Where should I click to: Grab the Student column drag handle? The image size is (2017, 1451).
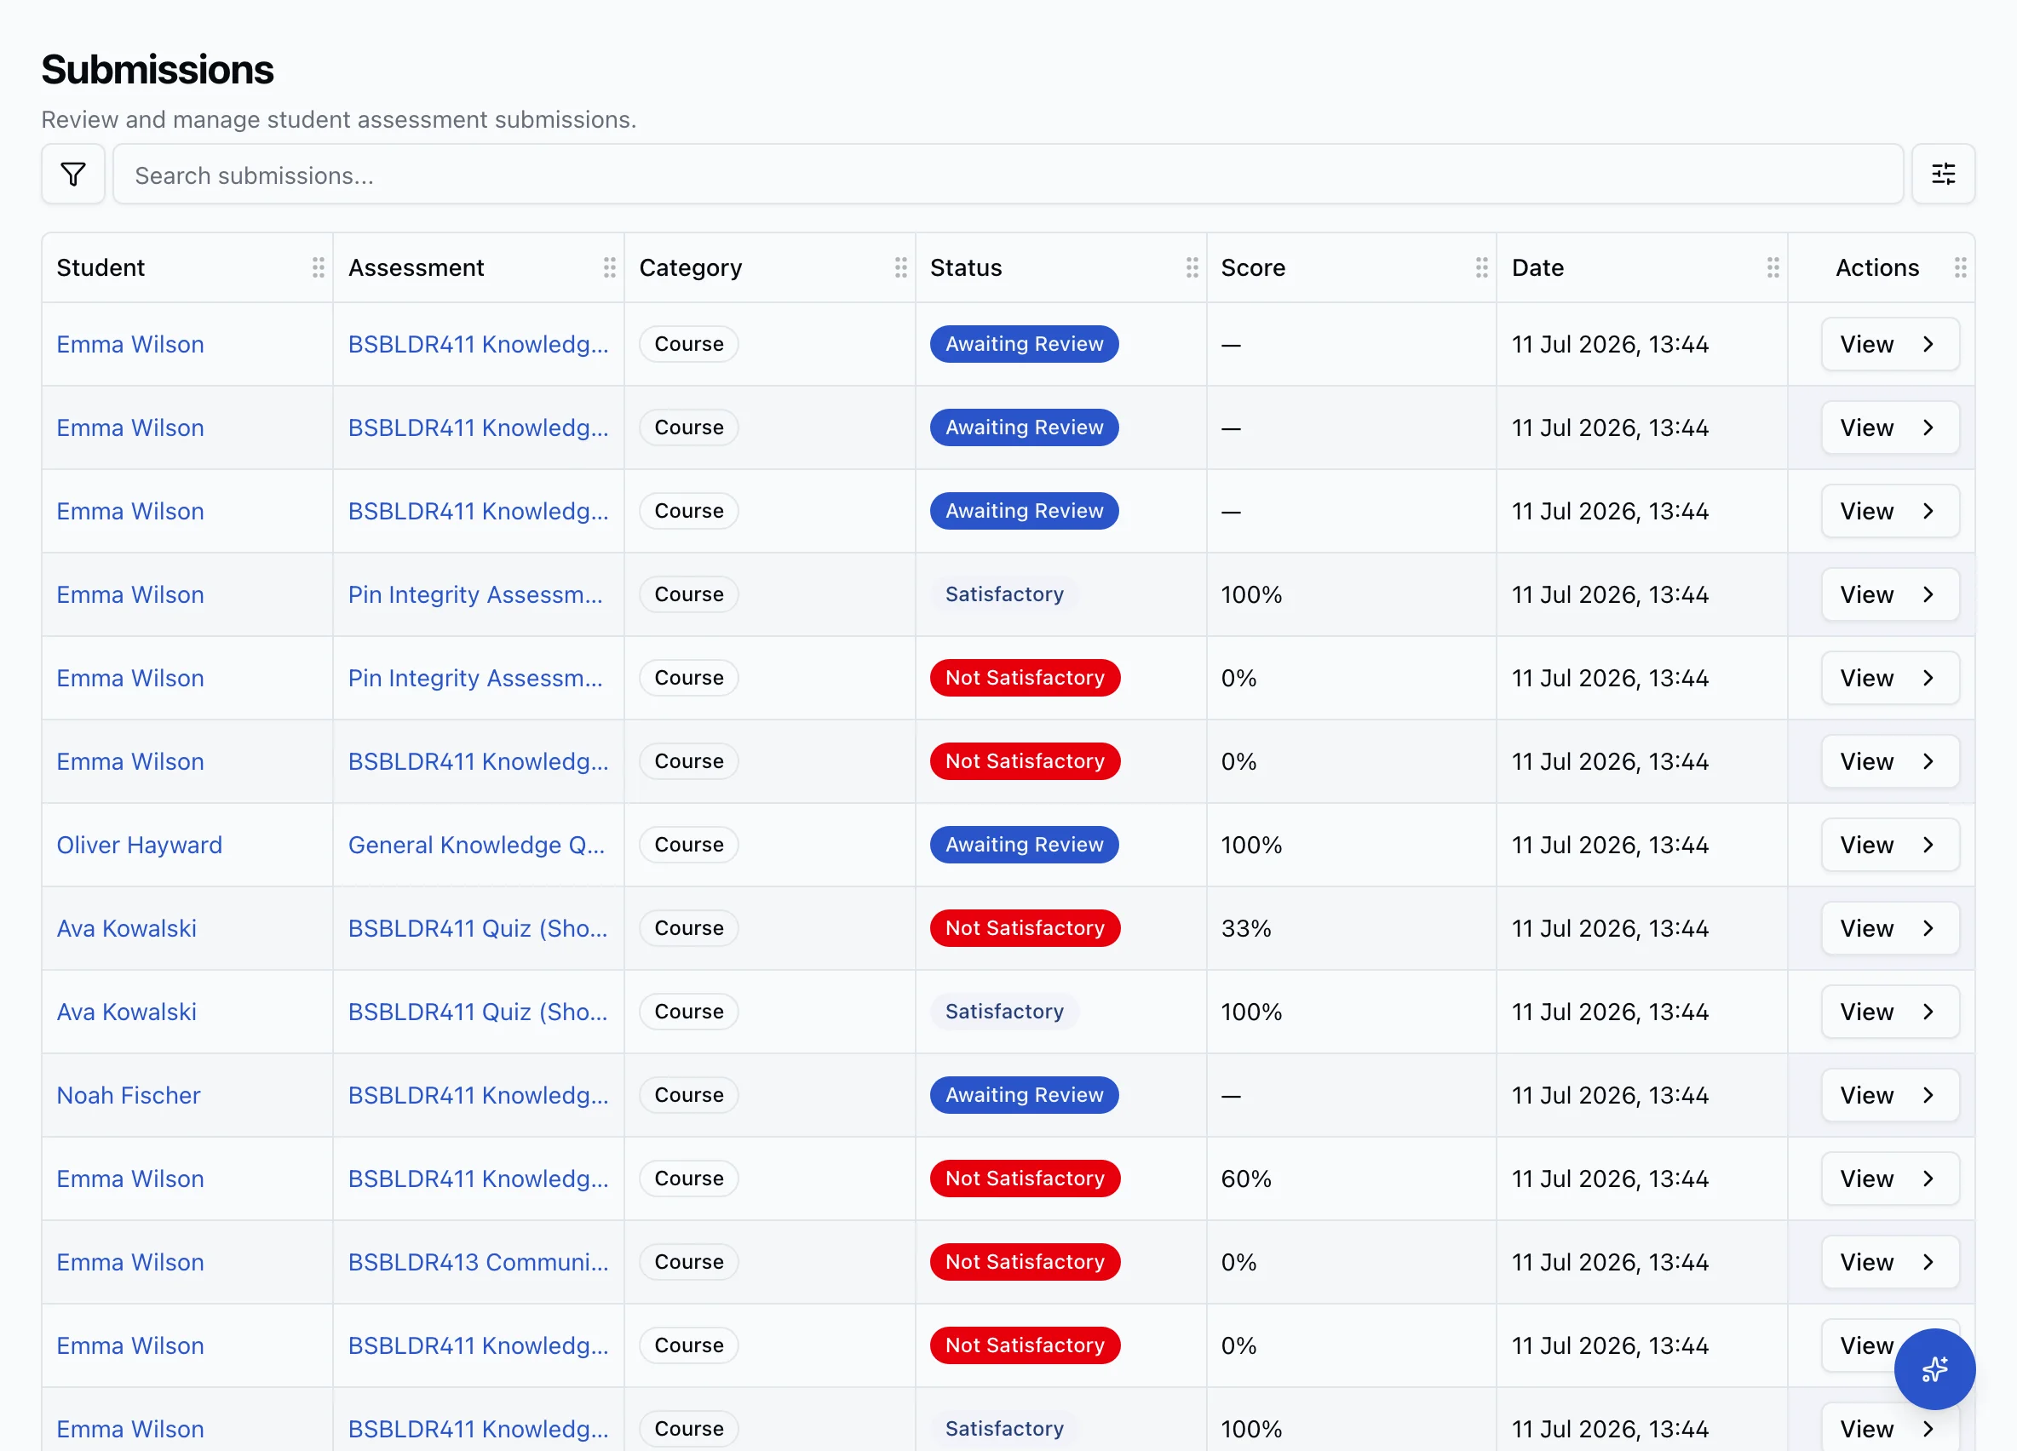[x=318, y=267]
